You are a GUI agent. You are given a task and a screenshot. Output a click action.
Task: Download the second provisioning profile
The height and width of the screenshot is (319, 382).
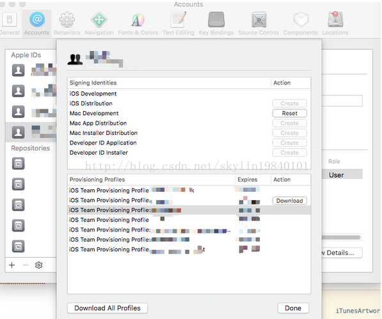click(289, 201)
